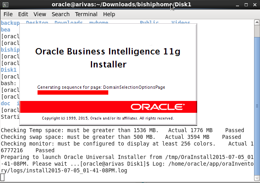Open the File menu

point(8,14)
